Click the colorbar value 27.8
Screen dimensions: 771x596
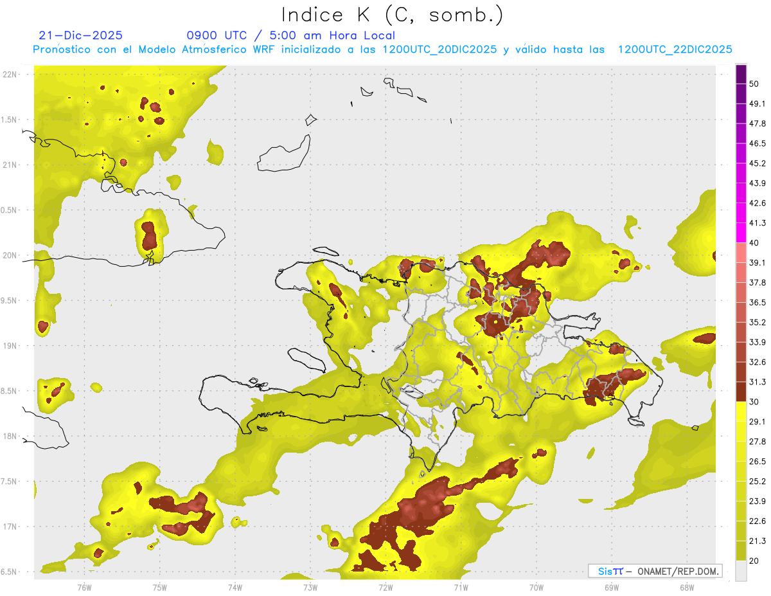tap(758, 441)
